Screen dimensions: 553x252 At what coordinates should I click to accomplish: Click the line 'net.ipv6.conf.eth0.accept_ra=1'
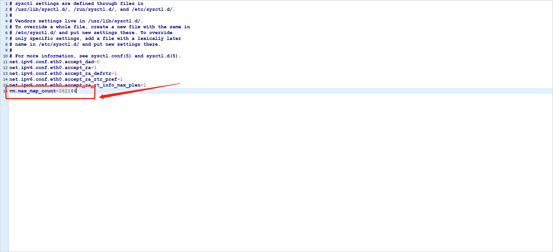pos(53,68)
